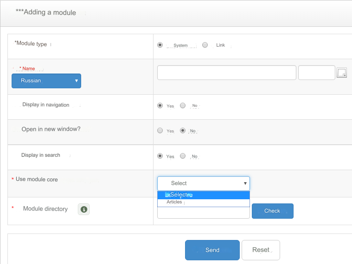Disable Display in search with No
The width and height of the screenshot is (352, 264).
pyautogui.click(x=183, y=156)
